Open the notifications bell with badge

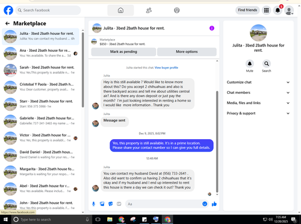[278, 10]
